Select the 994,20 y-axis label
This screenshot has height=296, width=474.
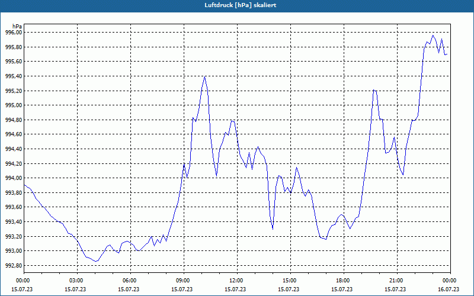coord(14,164)
